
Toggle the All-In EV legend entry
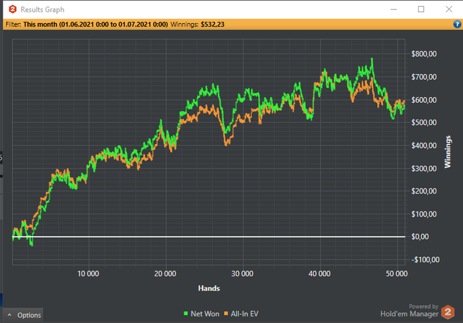tap(241, 314)
